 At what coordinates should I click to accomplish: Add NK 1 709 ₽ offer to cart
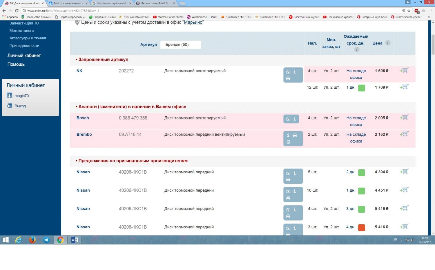click(404, 87)
